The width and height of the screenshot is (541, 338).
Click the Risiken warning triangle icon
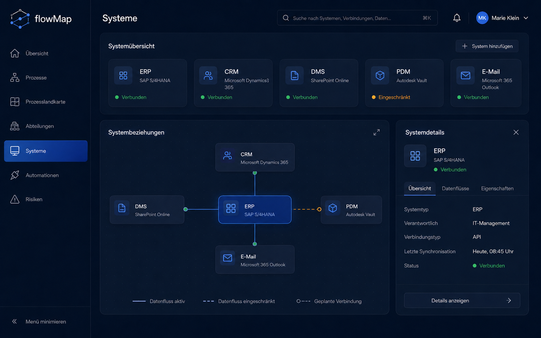[x=15, y=199]
